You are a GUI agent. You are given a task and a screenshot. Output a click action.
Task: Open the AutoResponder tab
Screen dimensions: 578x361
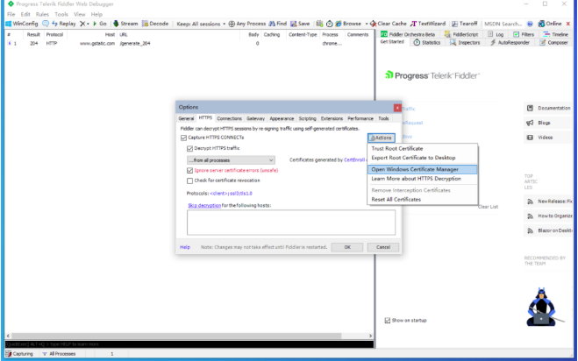(510, 43)
